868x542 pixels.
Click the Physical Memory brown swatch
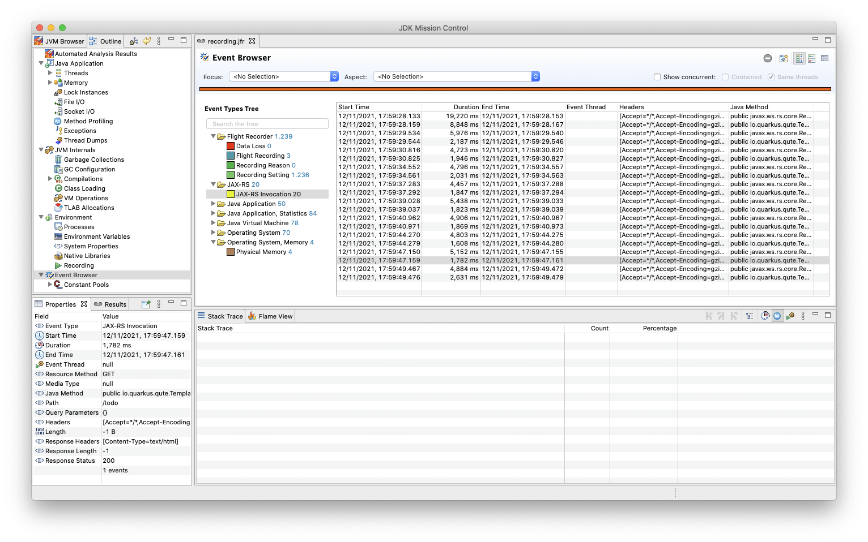coord(231,252)
